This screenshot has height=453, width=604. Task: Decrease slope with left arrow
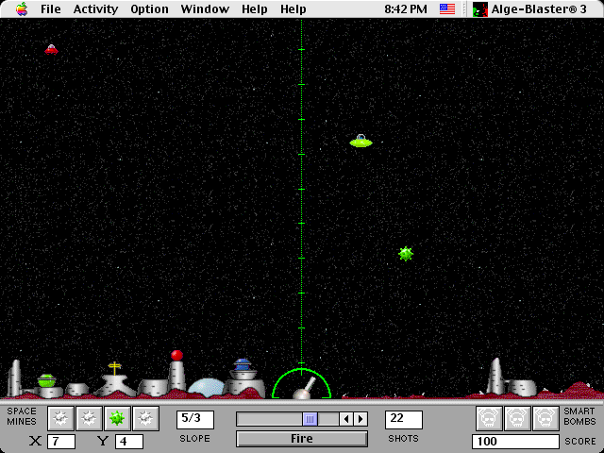(346, 419)
